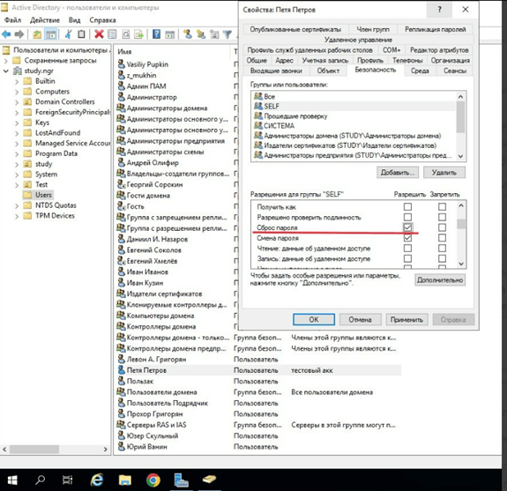
Task: Click the 'Отмена' button
Action: (361, 319)
